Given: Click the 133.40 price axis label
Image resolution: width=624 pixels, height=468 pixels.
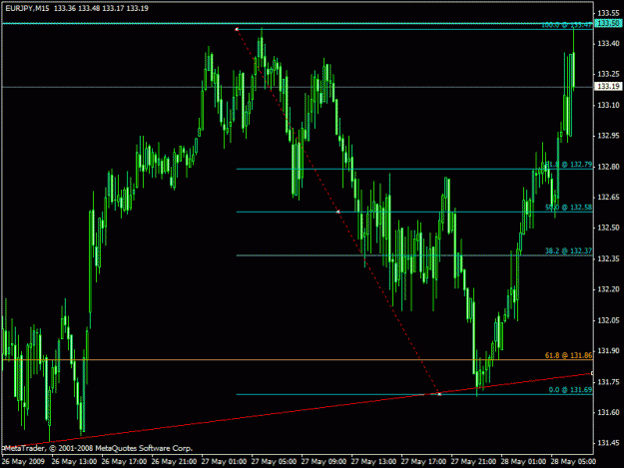Looking at the screenshot, I should click(608, 43).
